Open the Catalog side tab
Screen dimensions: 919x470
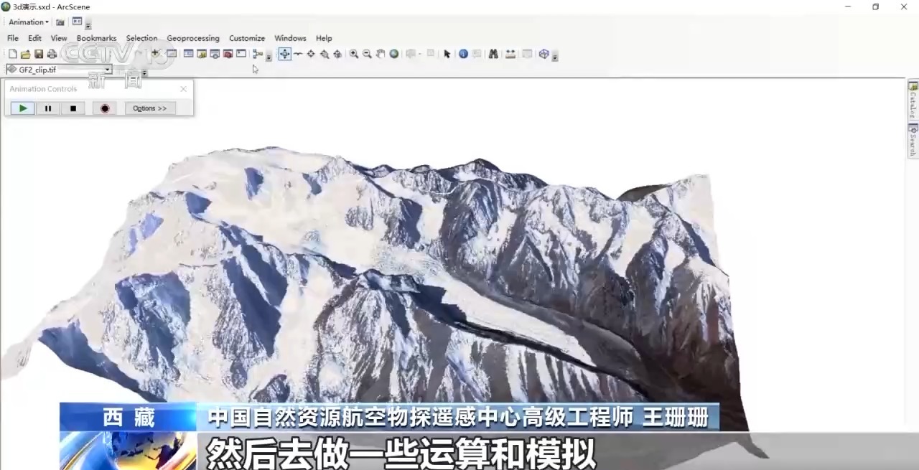(x=913, y=99)
